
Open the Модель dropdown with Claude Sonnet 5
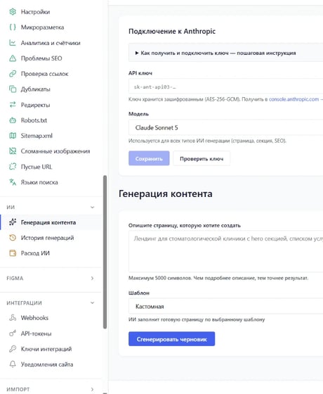[225, 127]
